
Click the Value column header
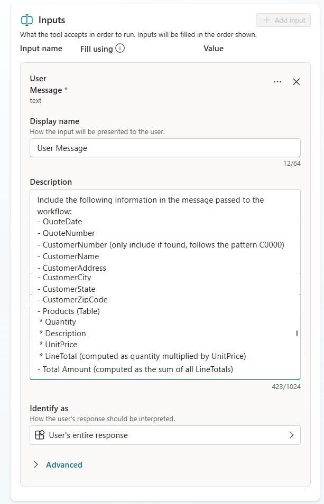214,49
